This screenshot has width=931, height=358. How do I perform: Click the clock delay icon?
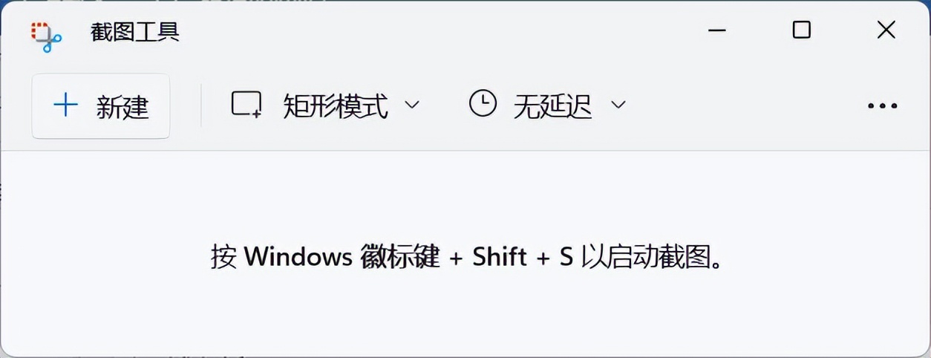[483, 104]
